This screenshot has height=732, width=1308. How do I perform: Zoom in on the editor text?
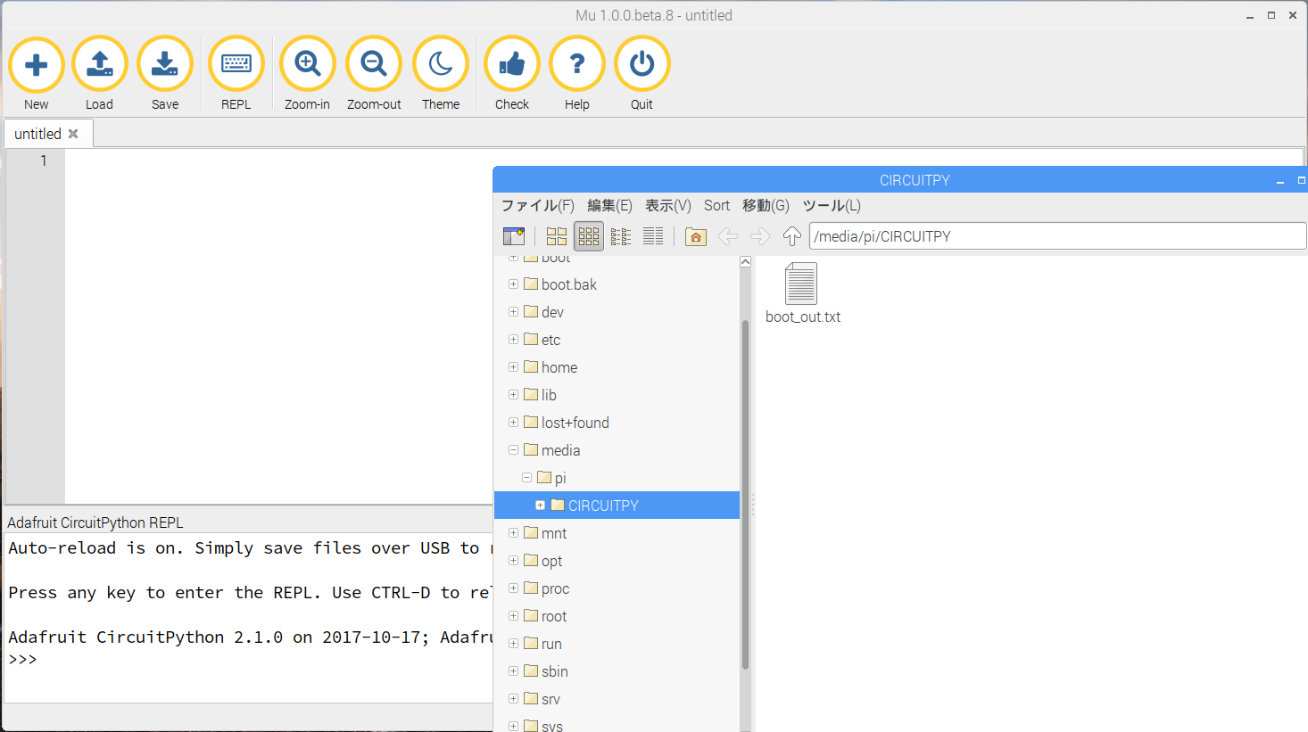click(307, 63)
